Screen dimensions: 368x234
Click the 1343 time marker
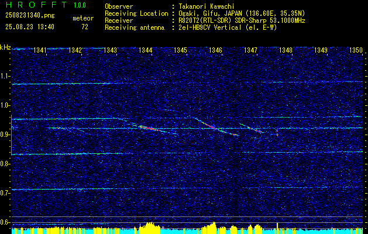pyautogui.click(x=111, y=50)
